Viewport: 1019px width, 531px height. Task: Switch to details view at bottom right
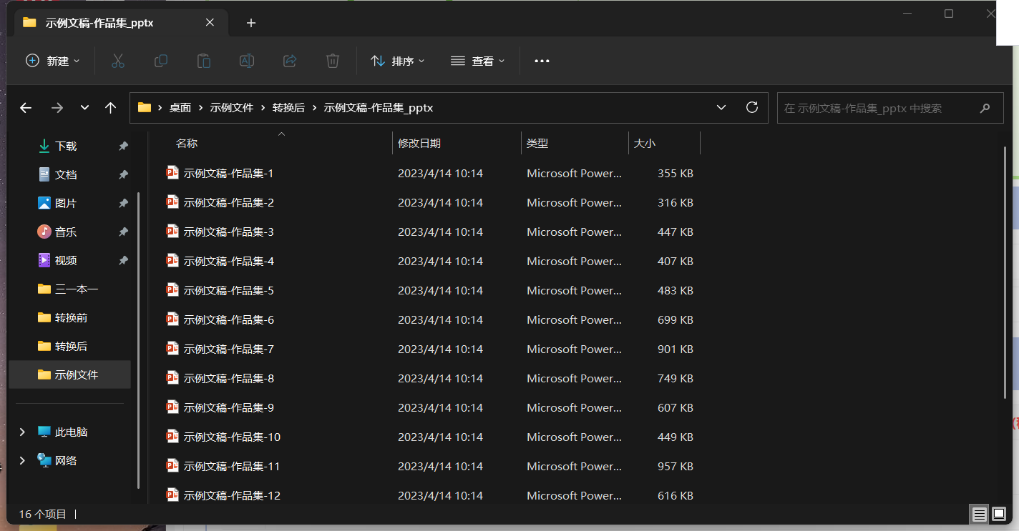[x=979, y=514]
